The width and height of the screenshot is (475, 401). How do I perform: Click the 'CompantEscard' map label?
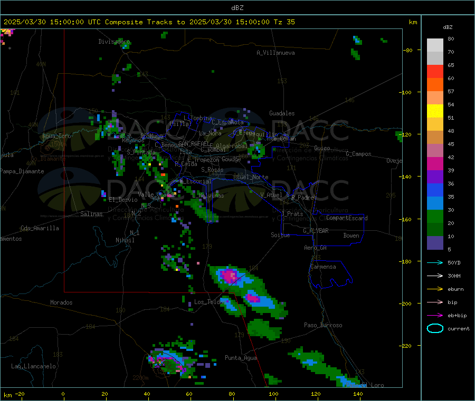point(347,218)
